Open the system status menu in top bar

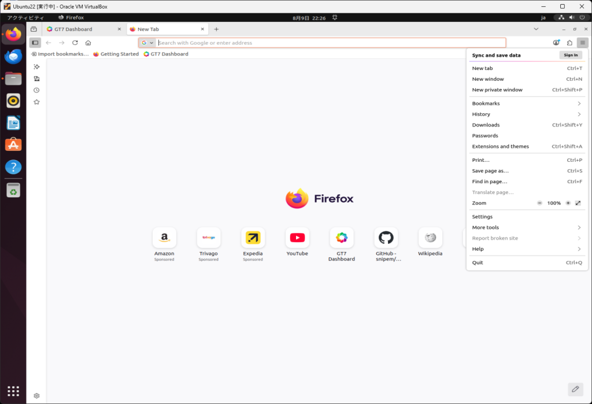point(572,17)
